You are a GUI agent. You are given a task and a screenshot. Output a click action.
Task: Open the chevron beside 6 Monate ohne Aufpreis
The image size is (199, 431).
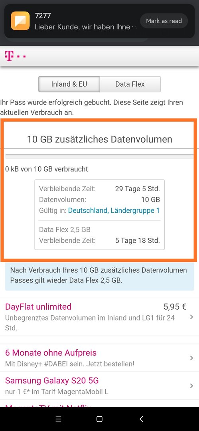[x=191, y=358]
